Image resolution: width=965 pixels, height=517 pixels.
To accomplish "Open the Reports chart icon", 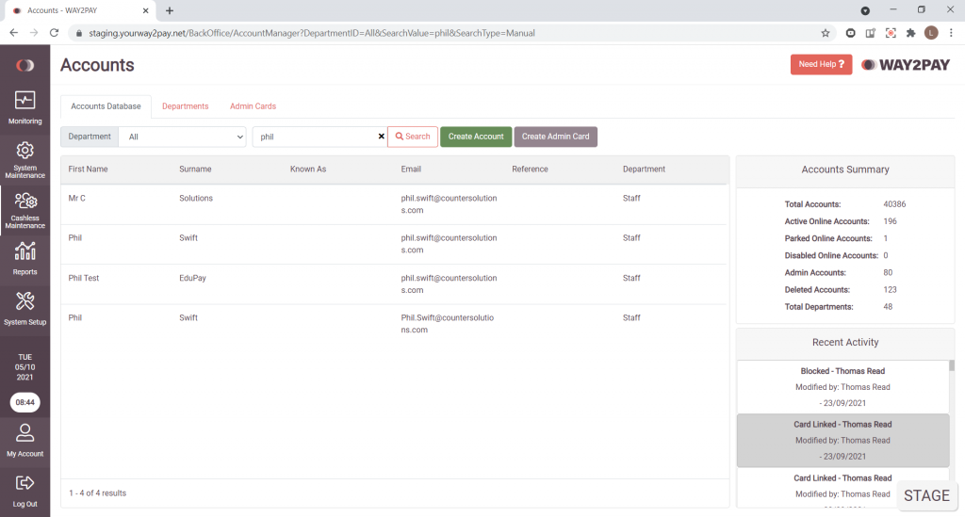I will (25, 251).
